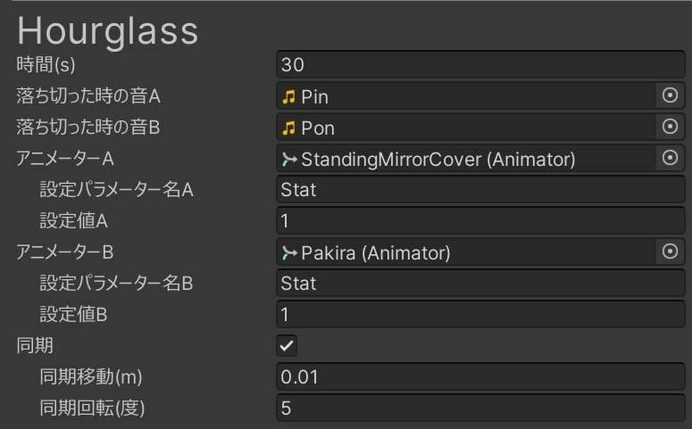Toggle the 同期 sync checkbox
The image size is (692, 429).
288,345
